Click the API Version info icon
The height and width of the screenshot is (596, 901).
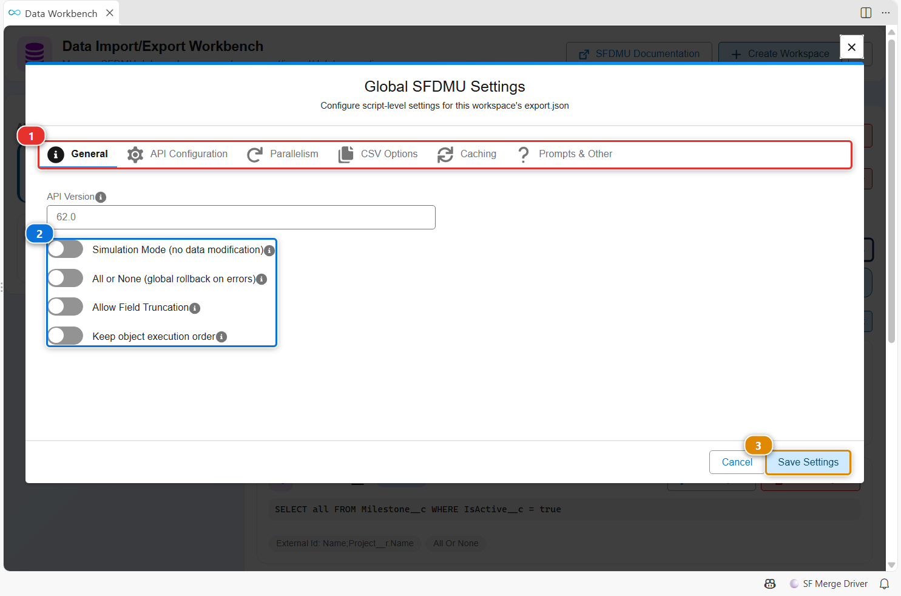coord(101,197)
